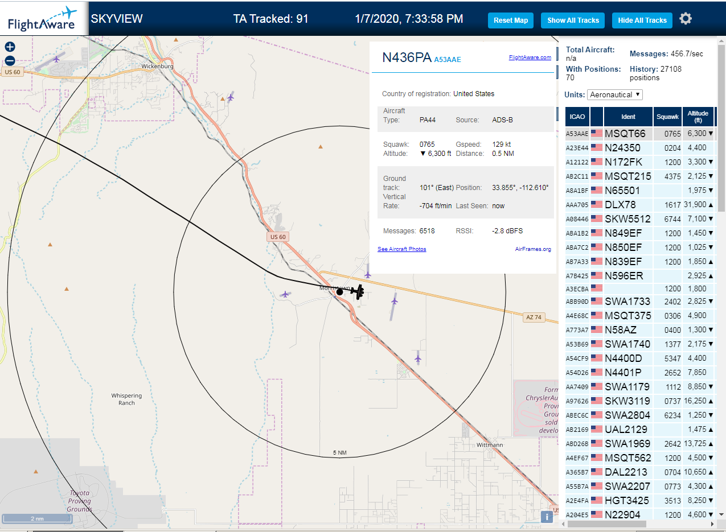Open See Aircraft Photos link
The width and height of the screenshot is (726, 532).
[401, 249]
